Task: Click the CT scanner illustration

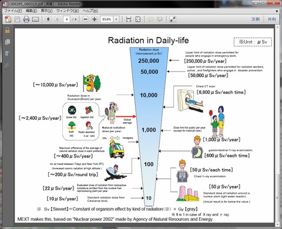Action: point(190,100)
